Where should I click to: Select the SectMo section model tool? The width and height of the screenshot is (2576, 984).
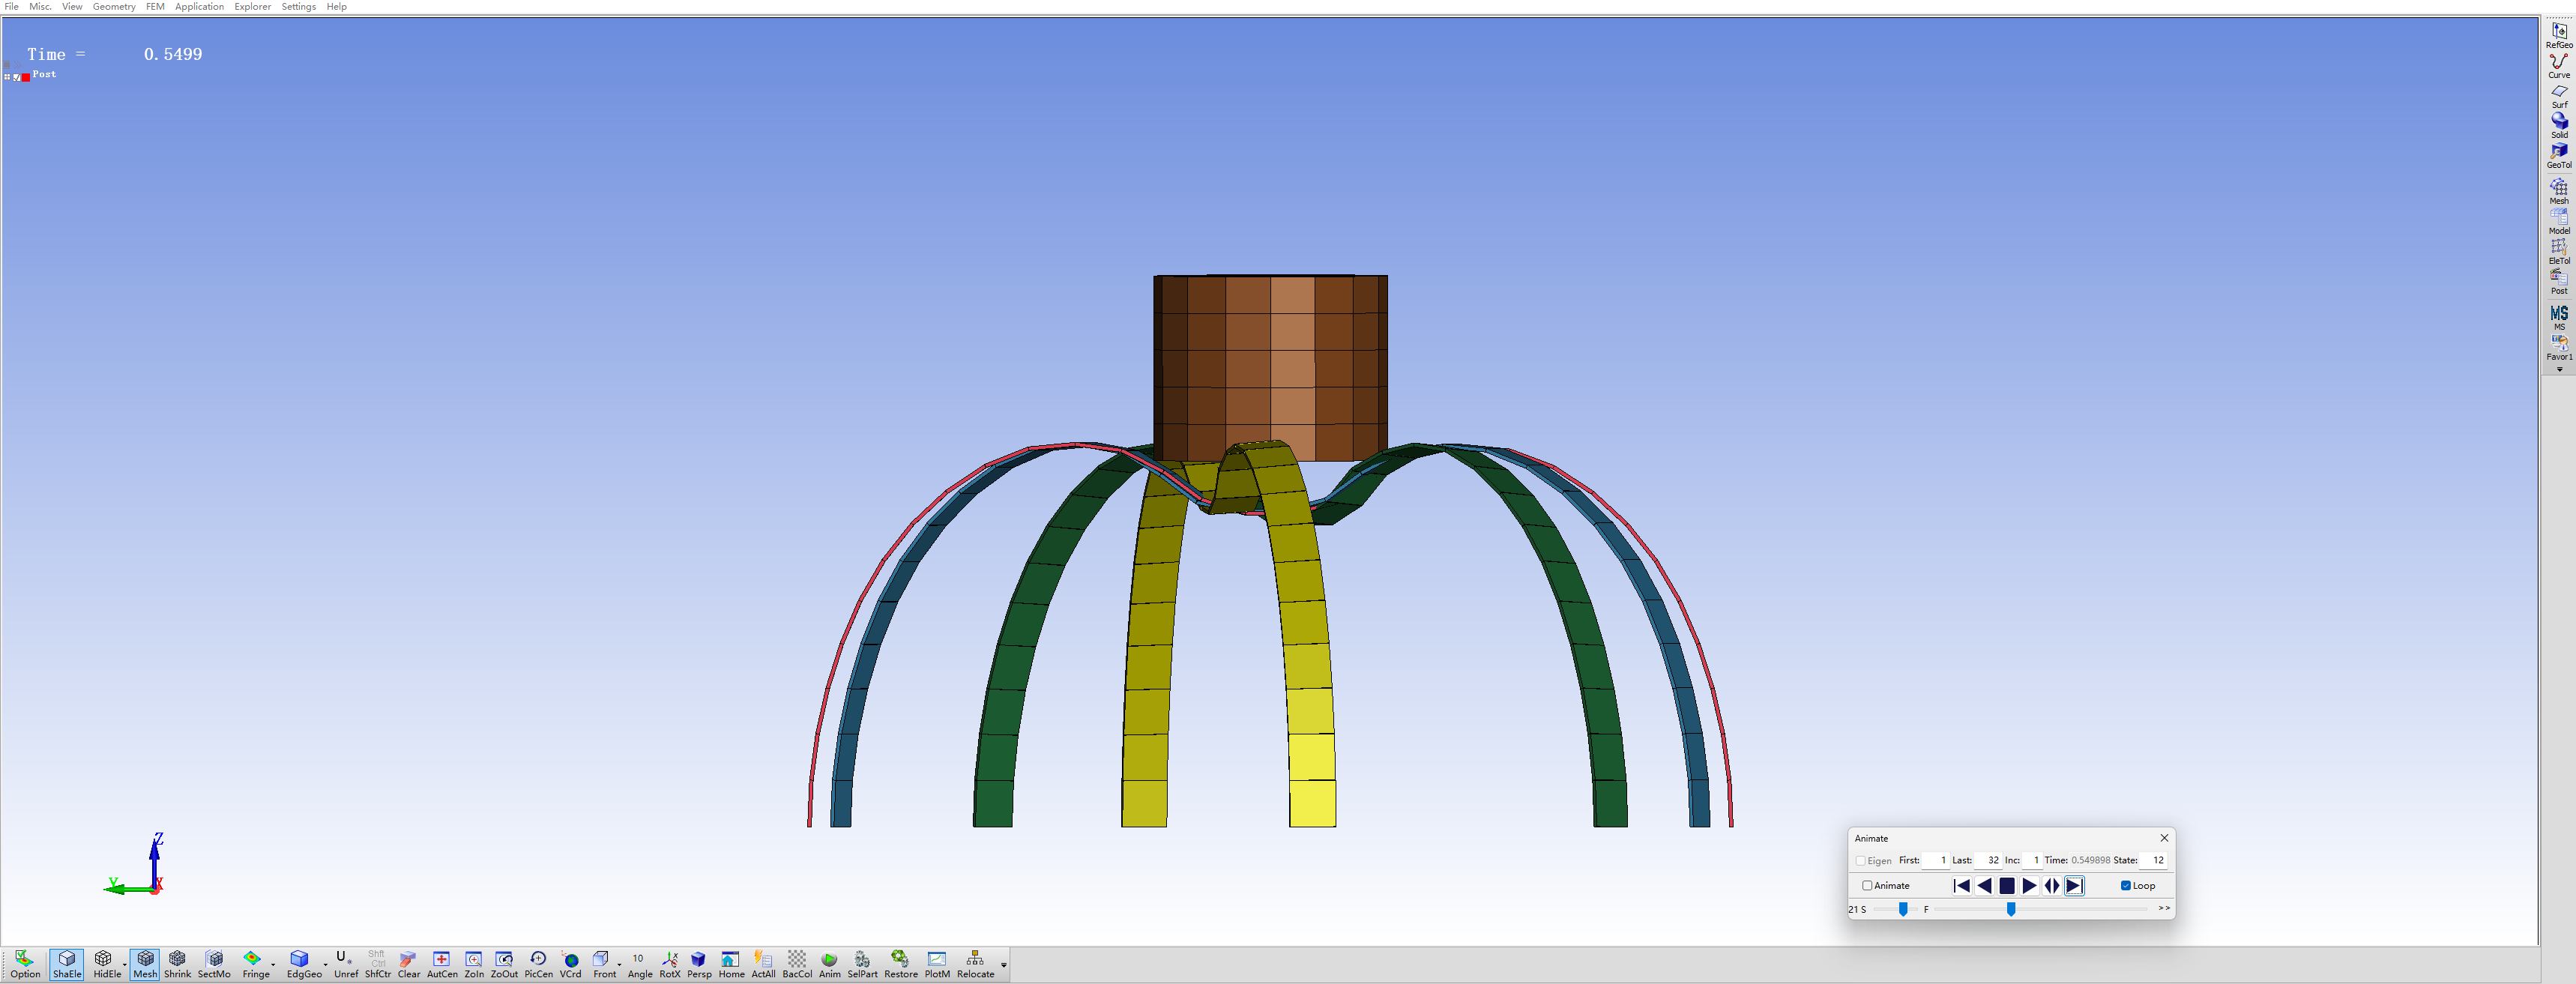pyautogui.click(x=214, y=964)
